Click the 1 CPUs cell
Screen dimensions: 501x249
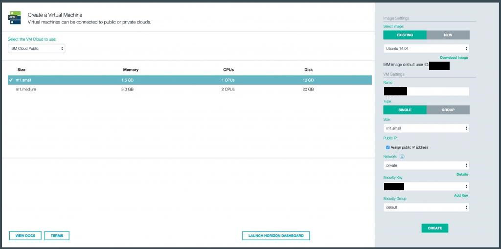click(x=228, y=80)
